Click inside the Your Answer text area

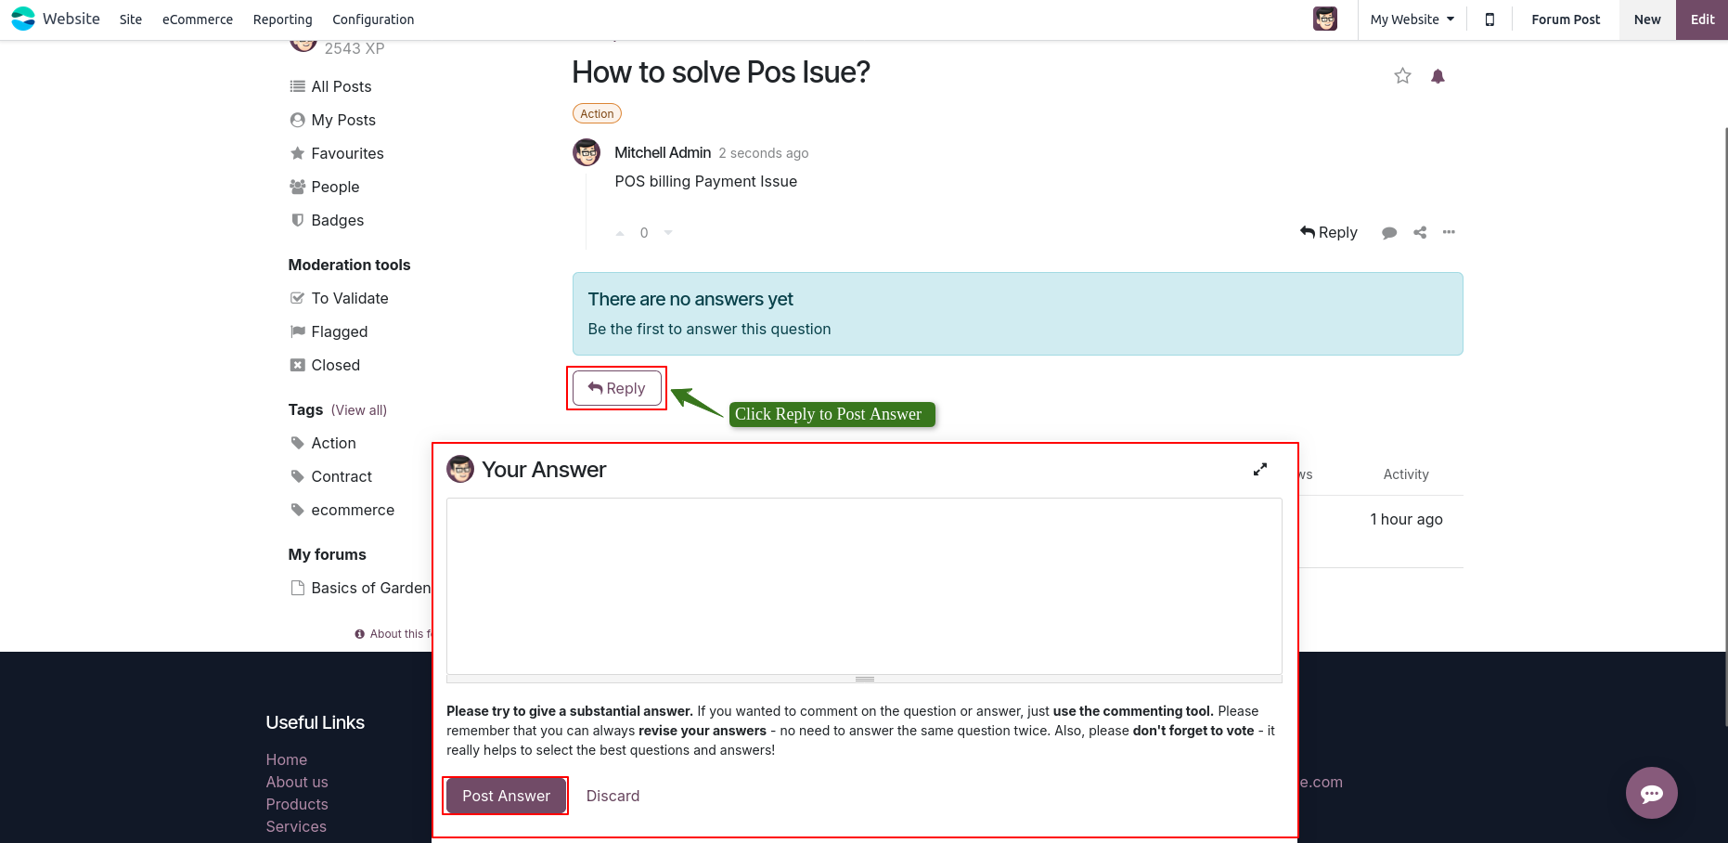tap(864, 585)
